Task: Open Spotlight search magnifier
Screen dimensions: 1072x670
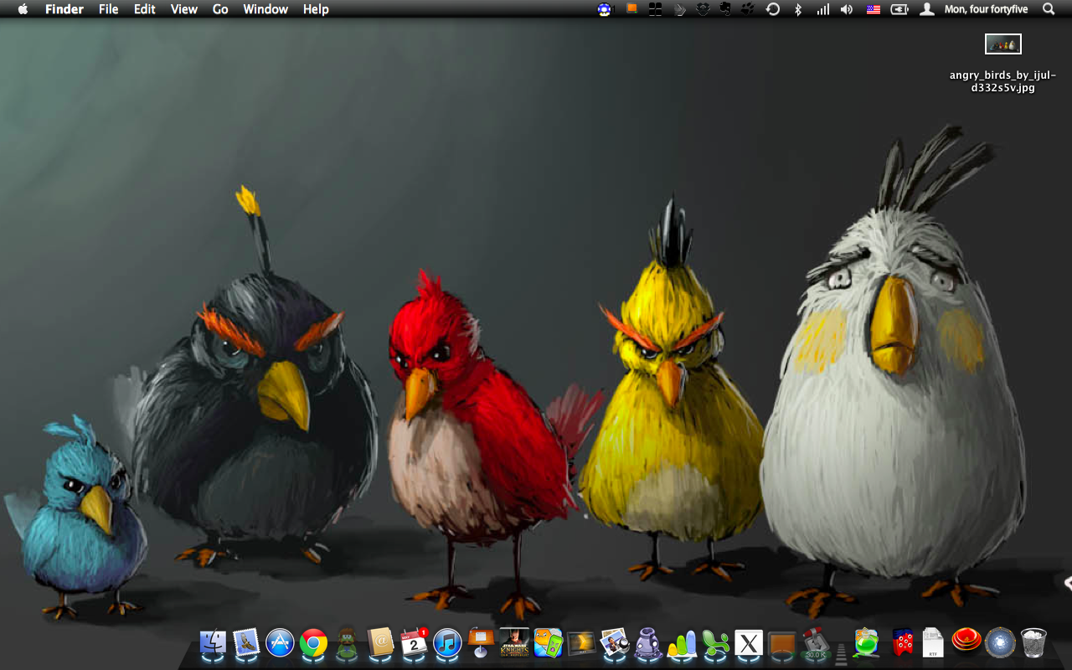Action: (1049, 9)
